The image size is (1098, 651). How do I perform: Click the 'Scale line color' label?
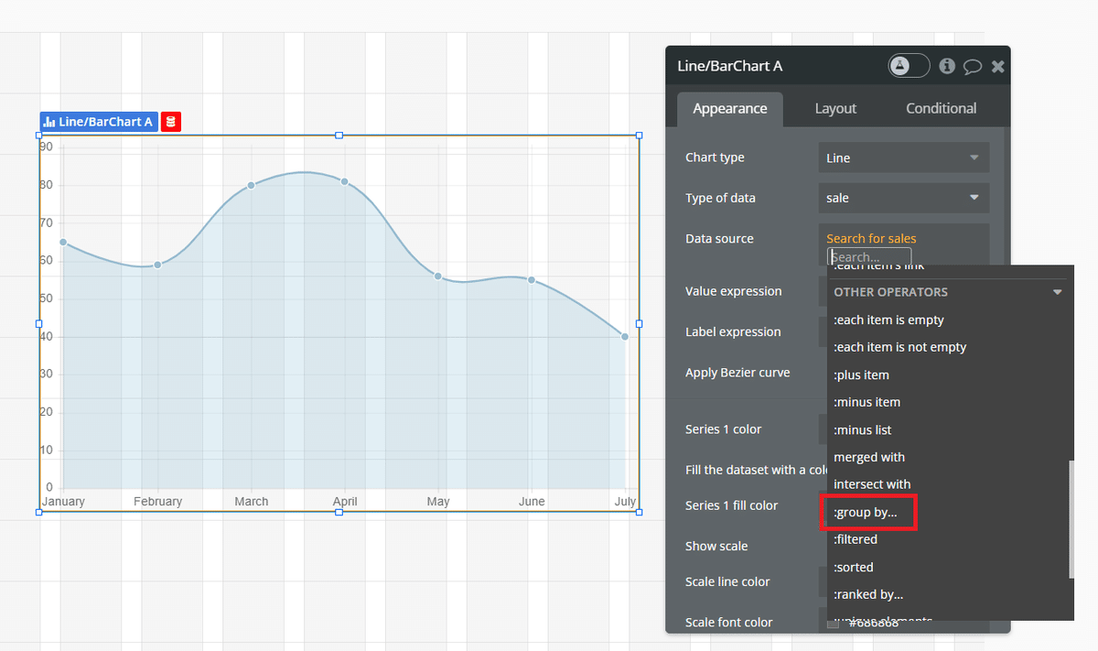[727, 581]
